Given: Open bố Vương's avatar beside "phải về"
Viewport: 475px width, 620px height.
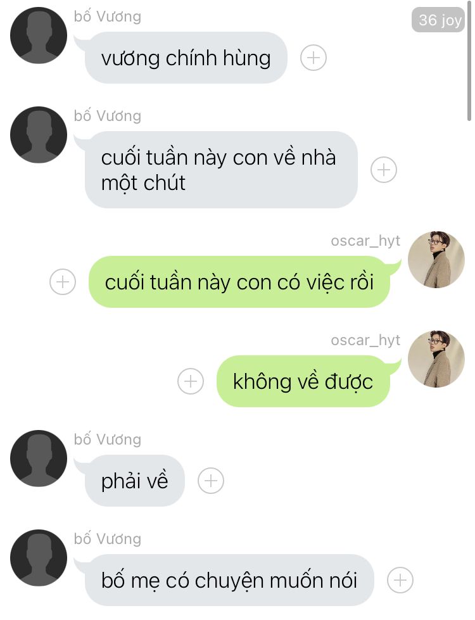Looking at the screenshot, I should coord(39,459).
